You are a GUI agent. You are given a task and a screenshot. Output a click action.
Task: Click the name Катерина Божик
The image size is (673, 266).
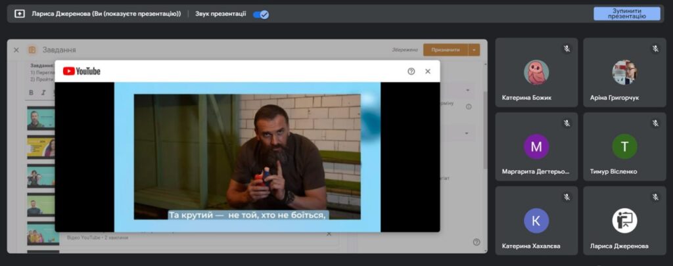point(526,98)
